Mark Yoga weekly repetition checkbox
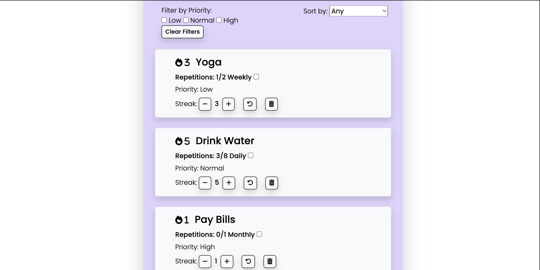Viewport: 540px width, 270px height. 256,77
